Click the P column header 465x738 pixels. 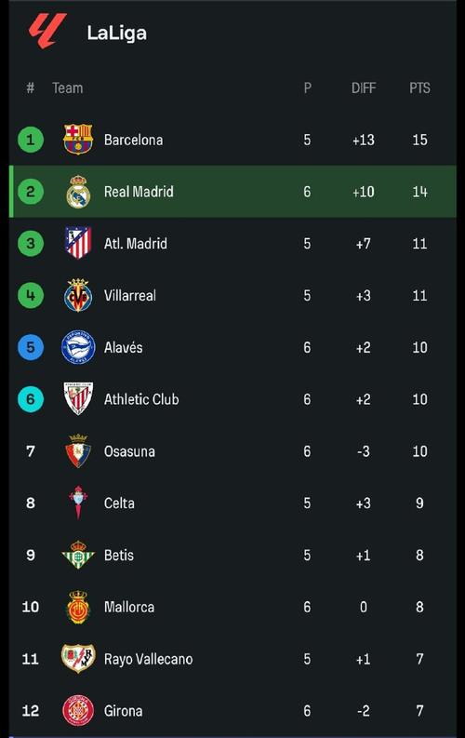307,88
